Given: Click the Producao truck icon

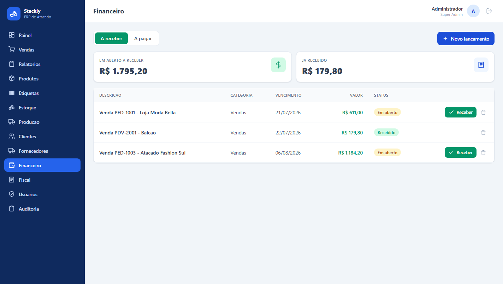Looking at the screenshot, I should [12, 122].
